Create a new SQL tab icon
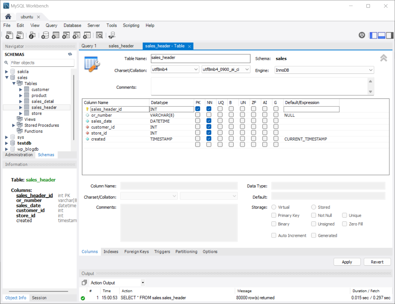The height and width of the screenshot is (304, 395). 9,35
